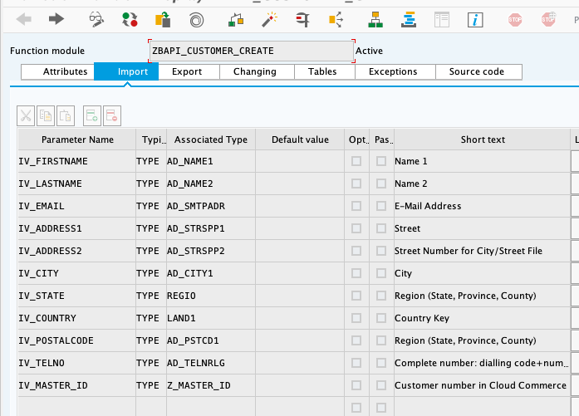The height and width of the screenshot is (416, 579).
Task: Click 'E-Mail Address' short text
Action: pyautogui.click(x=428, y=206)
